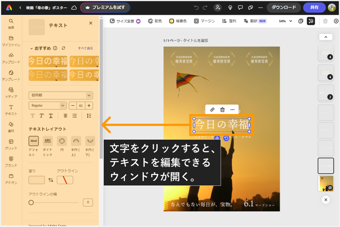
Task: Select the kite photo layer thumbnail
Action: pyautogui.click(x=326, y=183)
